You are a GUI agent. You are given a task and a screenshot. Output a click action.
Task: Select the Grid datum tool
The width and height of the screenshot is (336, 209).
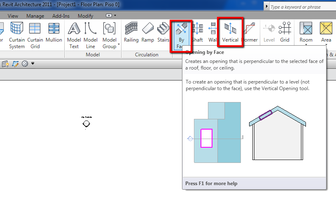pyautogui.click(x=285, y=32)
